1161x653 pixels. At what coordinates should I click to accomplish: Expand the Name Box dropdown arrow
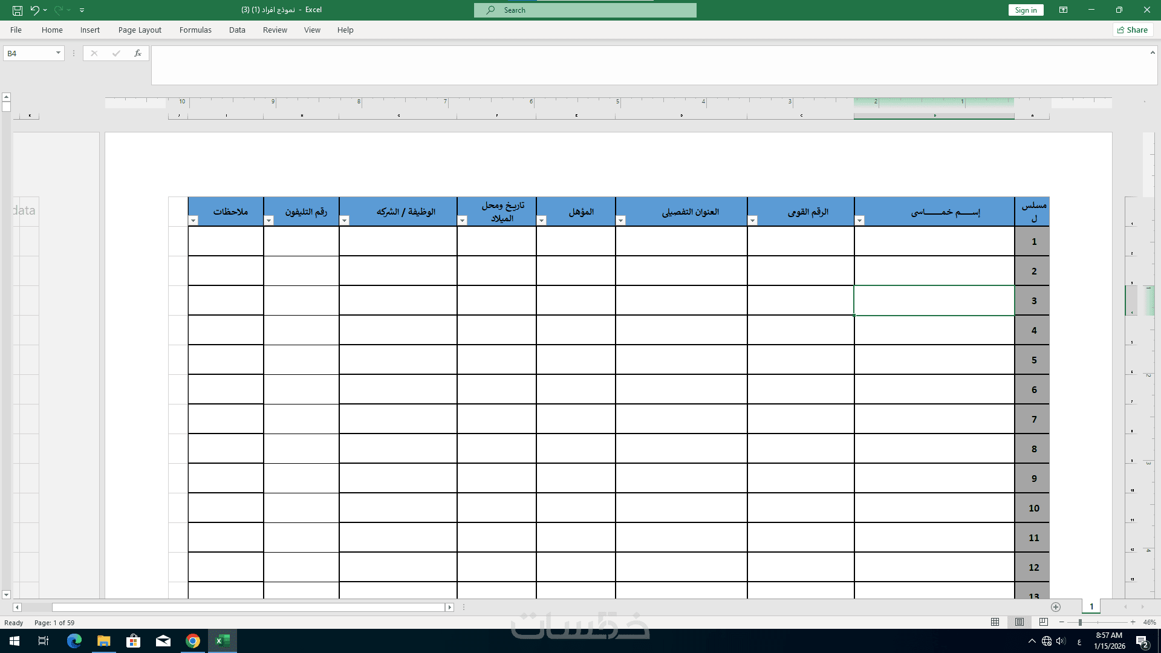pos(58,53)
